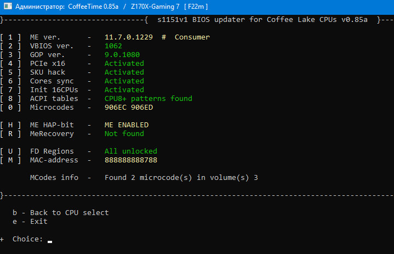
Task: Select ME version value '11.7.0.1229'
Action: click(129, 37)
